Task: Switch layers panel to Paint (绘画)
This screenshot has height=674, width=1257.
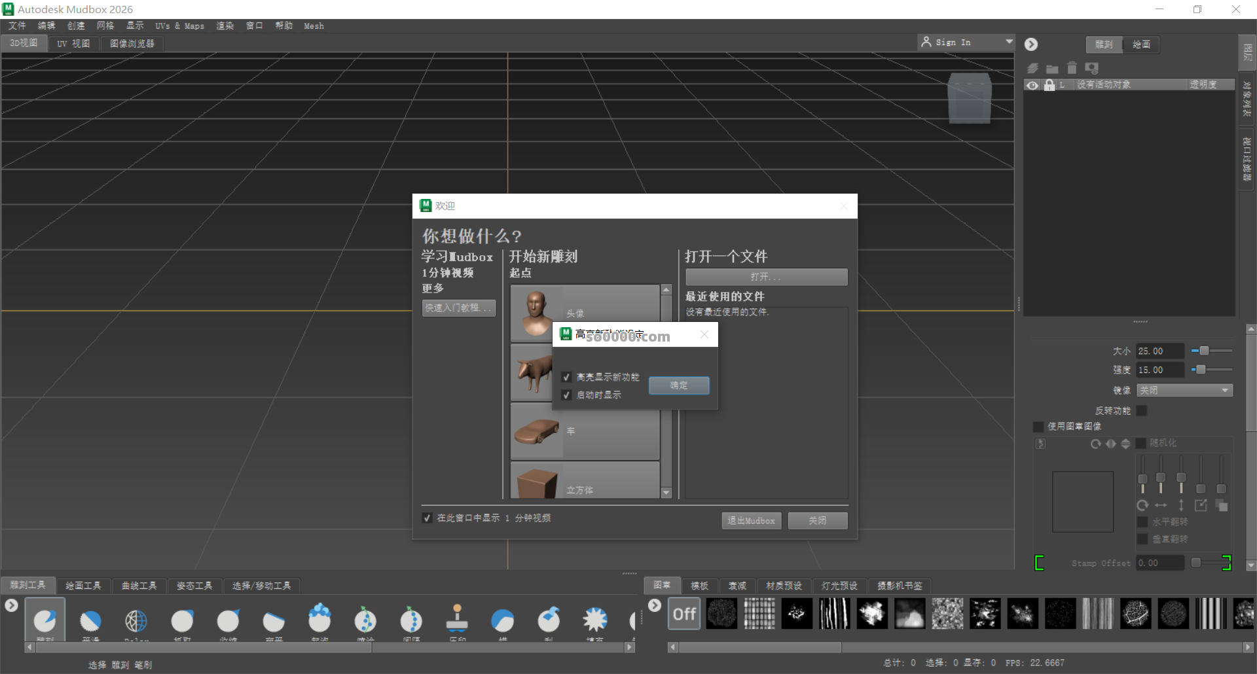Action: [1141, 44]
